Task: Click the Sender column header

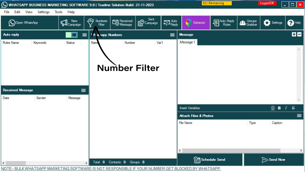Action: coord(50,98)
